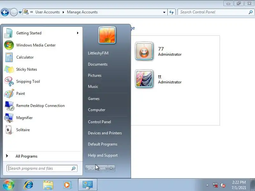Click the User Accounts icon in address bar

[x=26, y=12]
